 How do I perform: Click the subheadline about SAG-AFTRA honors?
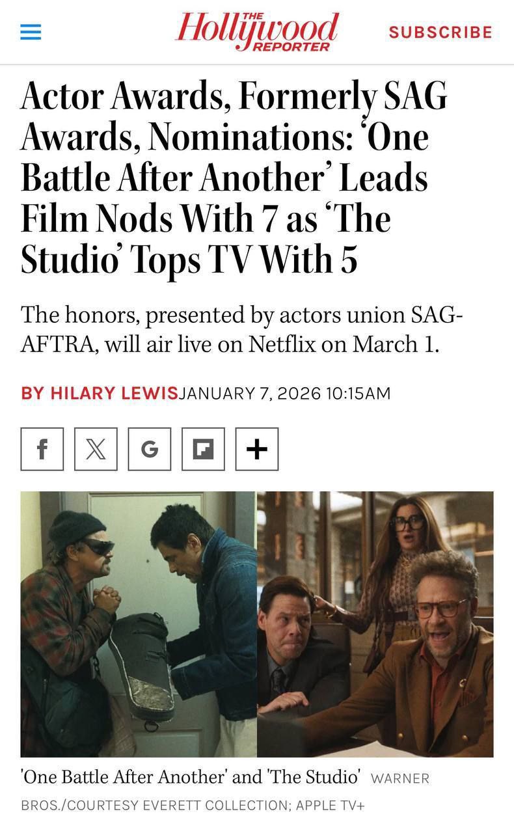point(242,330)
